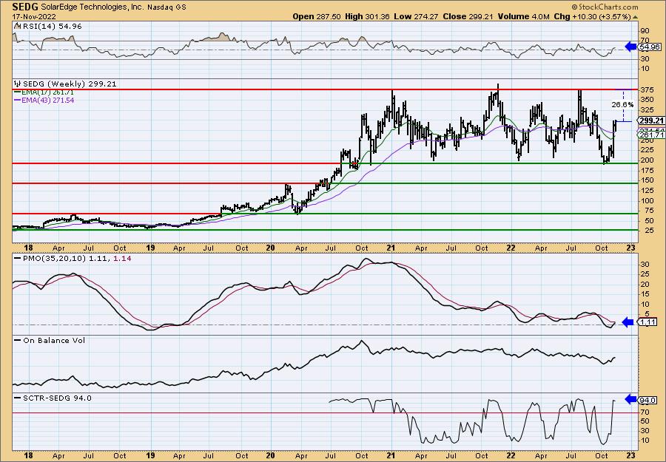Click the 94.0 SCTR value tag

pos(648,401)
